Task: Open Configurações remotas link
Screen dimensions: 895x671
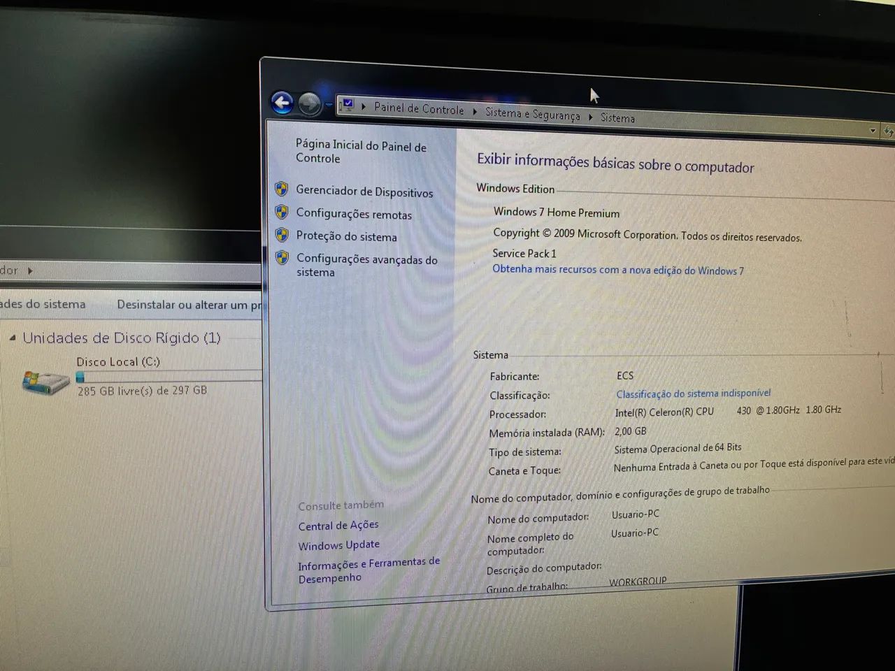Action: point(354,214)
